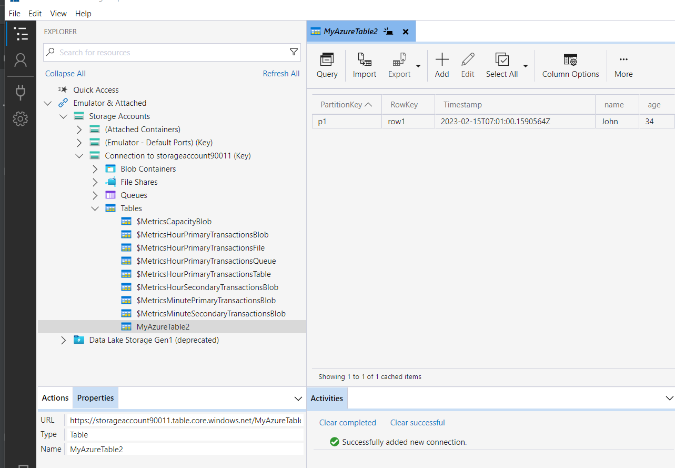Sort by PartitionKey column header
The image size is (675, 468).
click(347, 105)
